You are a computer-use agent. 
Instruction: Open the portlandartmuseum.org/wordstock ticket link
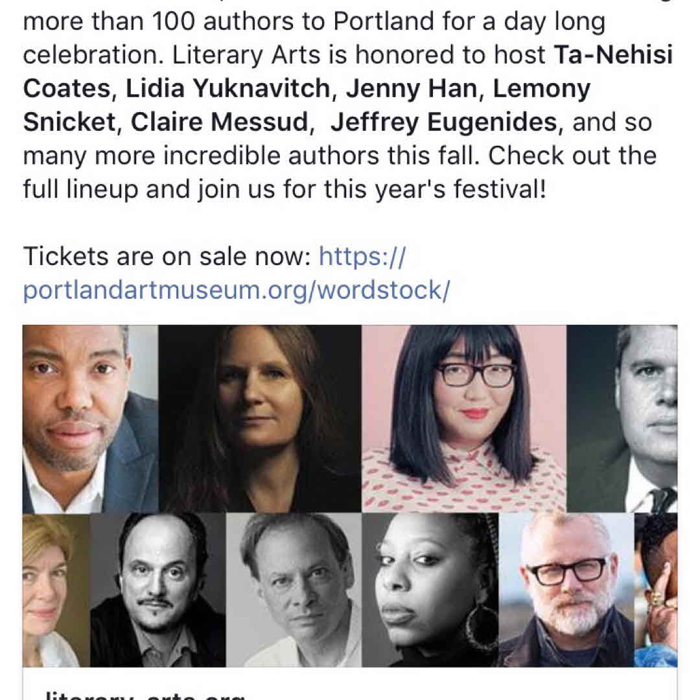click(x=236, y=290)
